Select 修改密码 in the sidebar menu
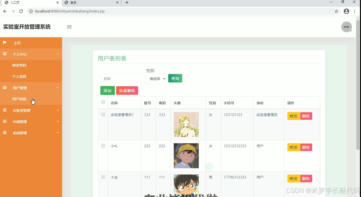This screenshot has height=197, width=361. (x=19, y=65)
